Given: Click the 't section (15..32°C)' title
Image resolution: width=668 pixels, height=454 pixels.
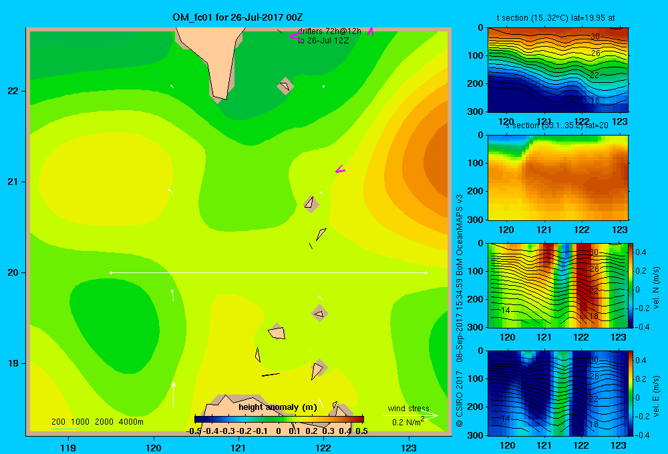Looking at the screenshot, I should click(556, 18).
